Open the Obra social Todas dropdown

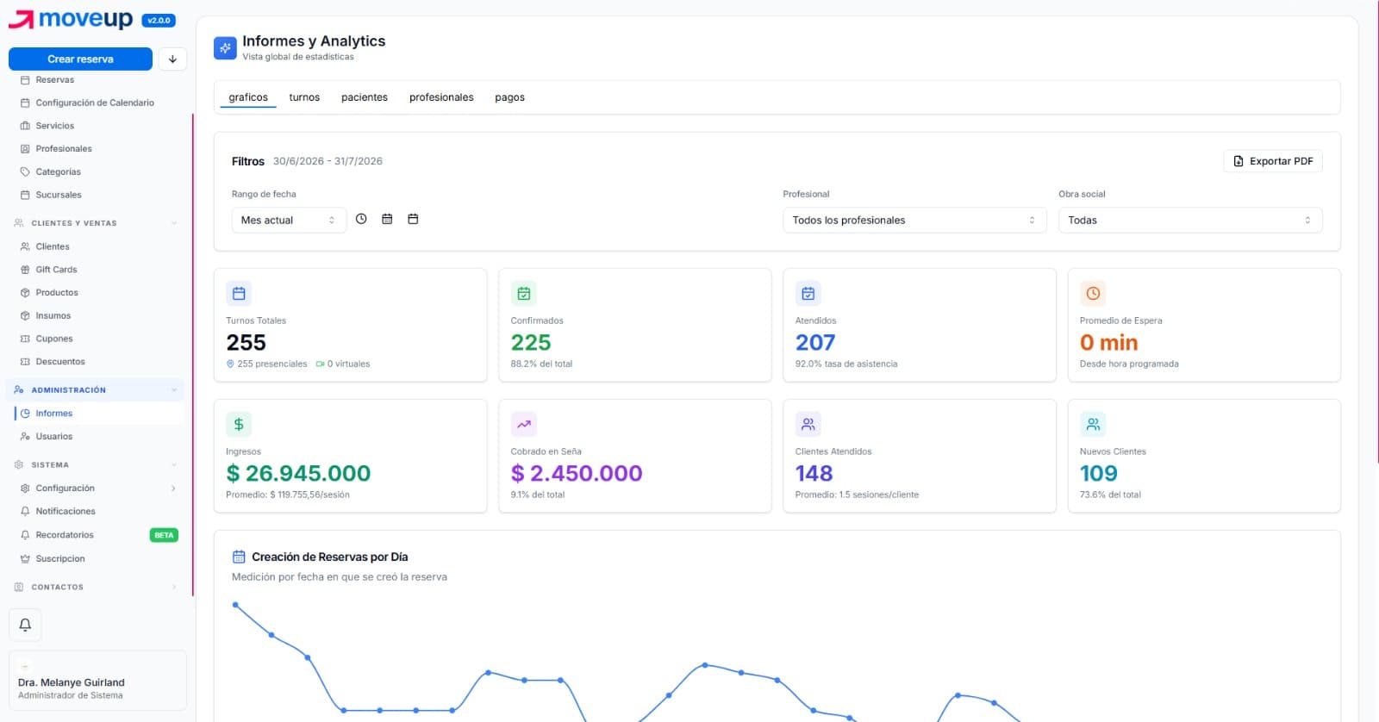point(1190,220)
